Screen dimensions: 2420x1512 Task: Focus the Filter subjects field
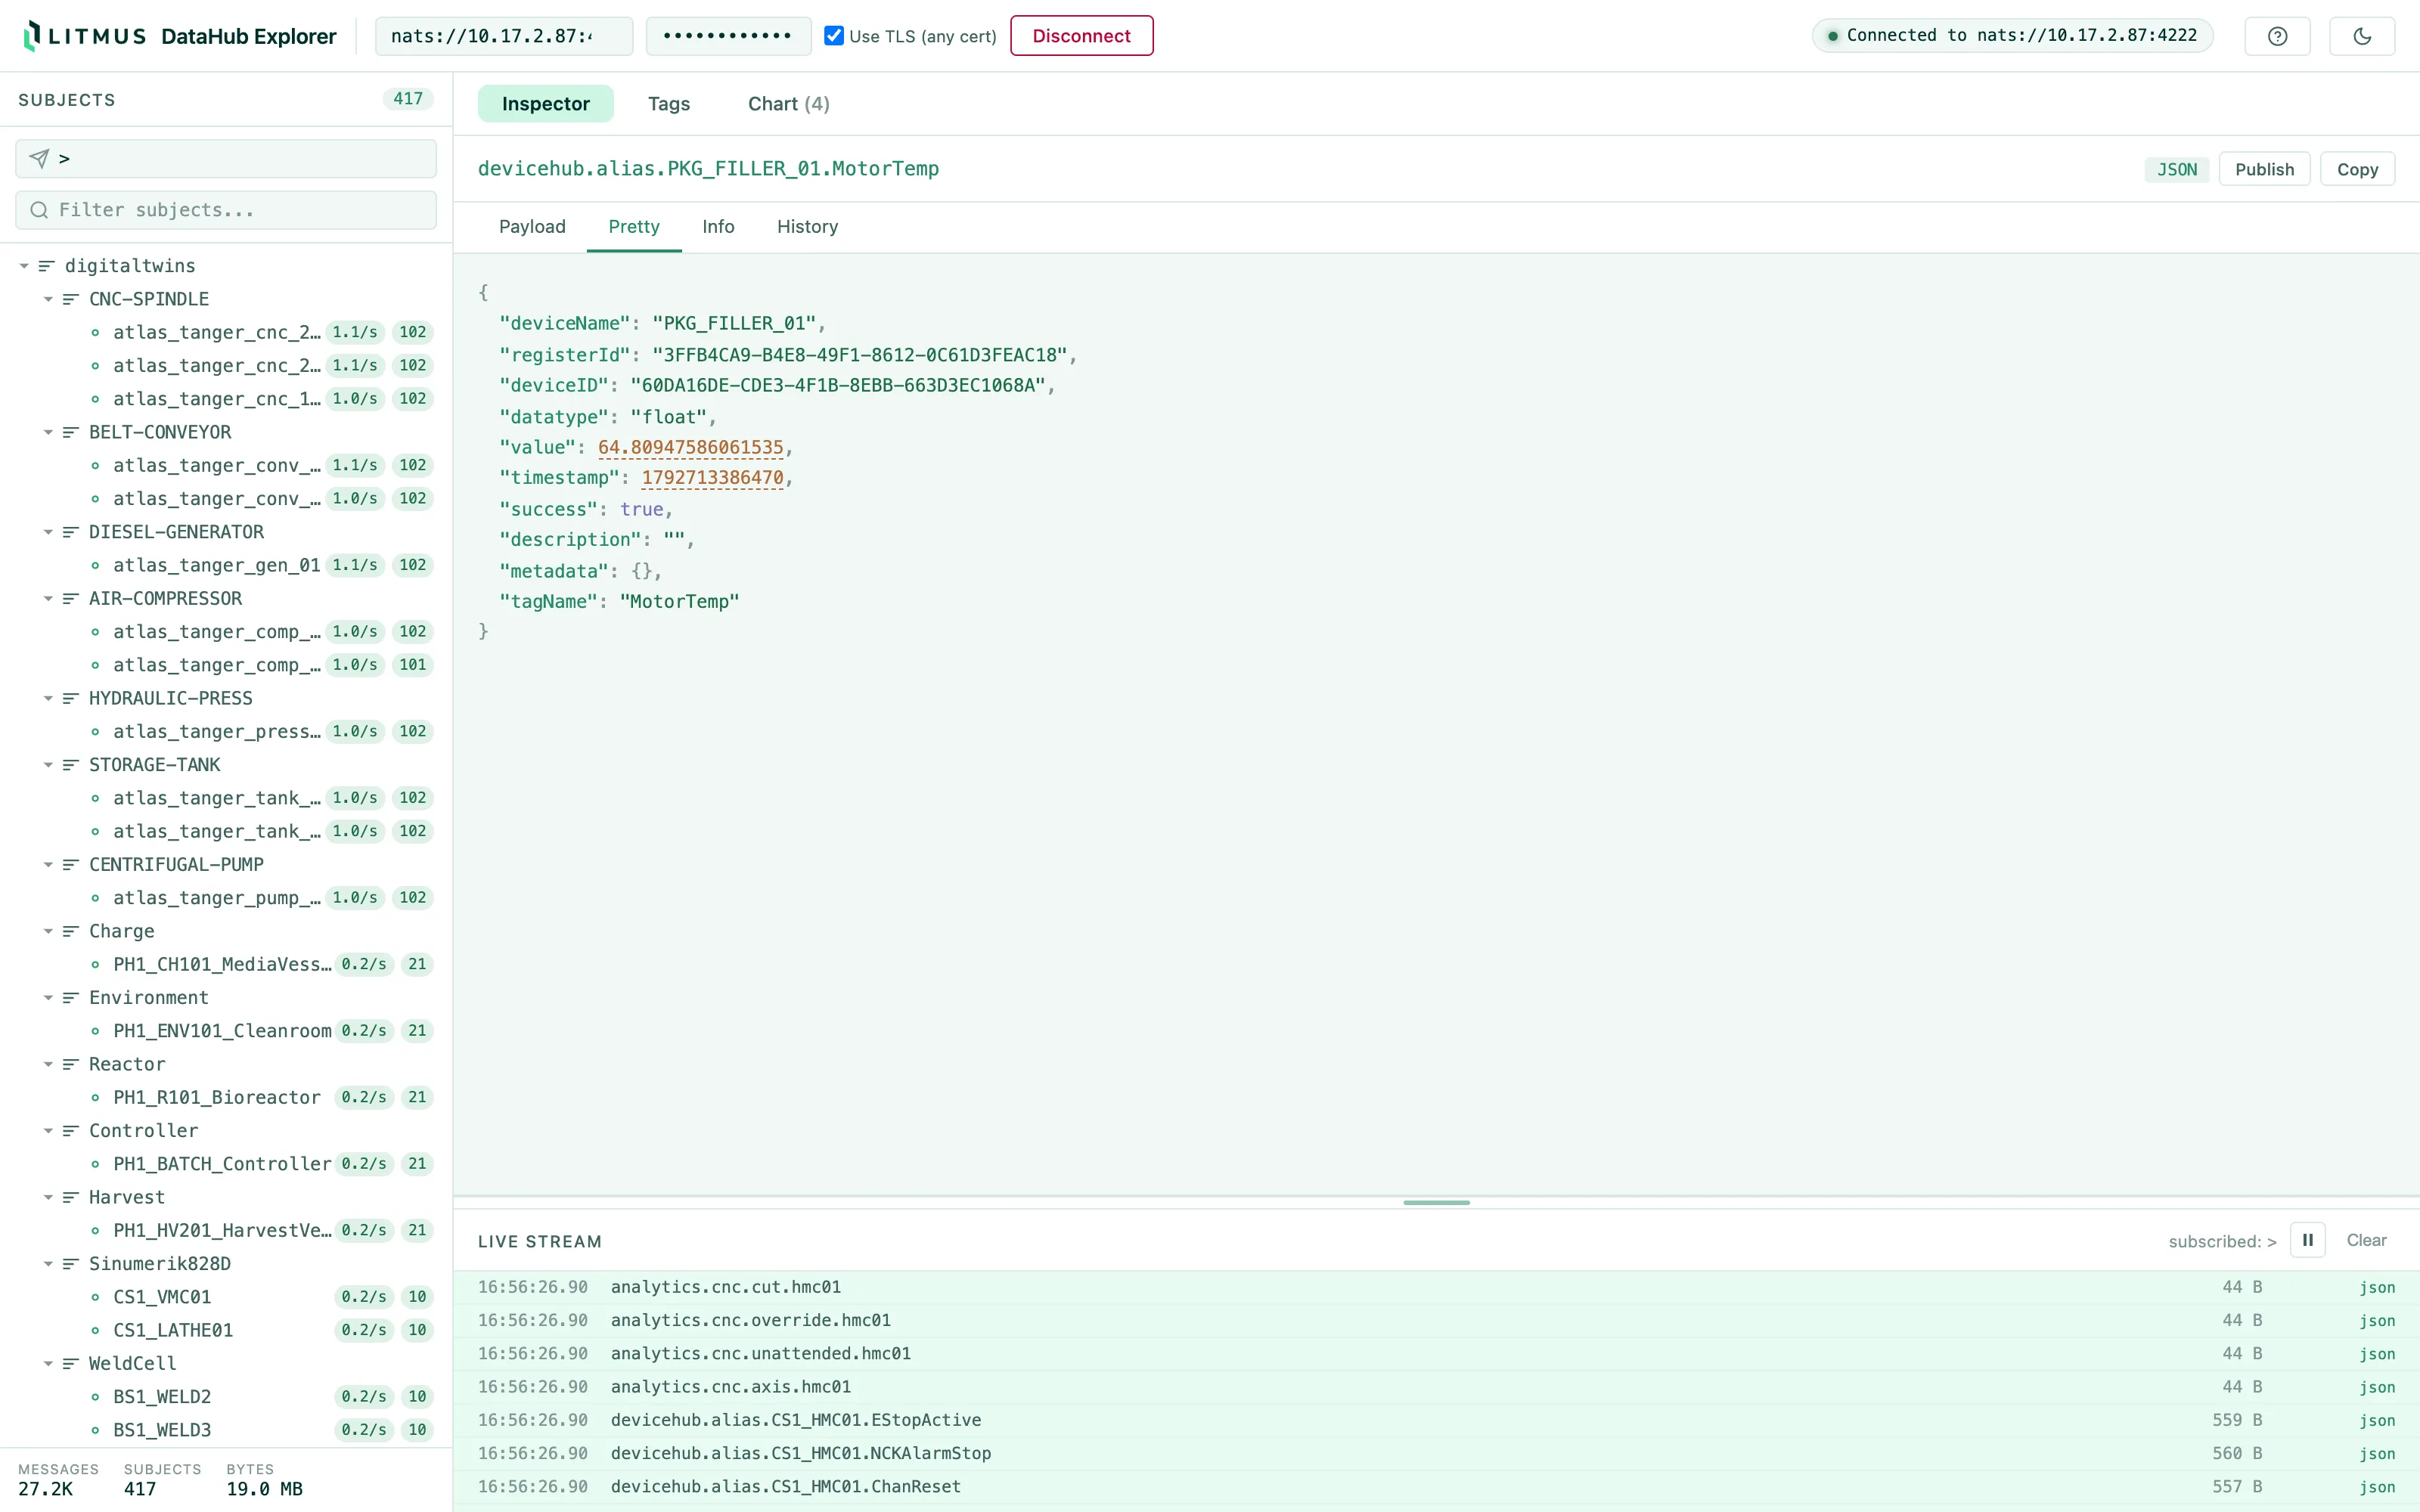(x=226, y=210)
